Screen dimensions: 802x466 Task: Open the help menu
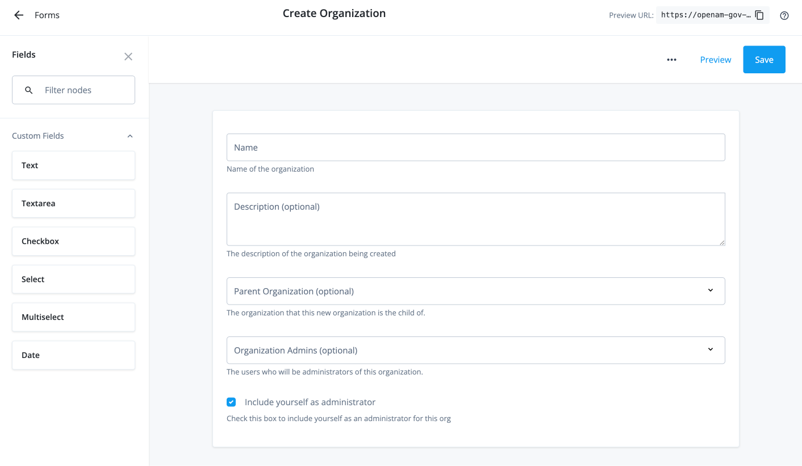784,15
